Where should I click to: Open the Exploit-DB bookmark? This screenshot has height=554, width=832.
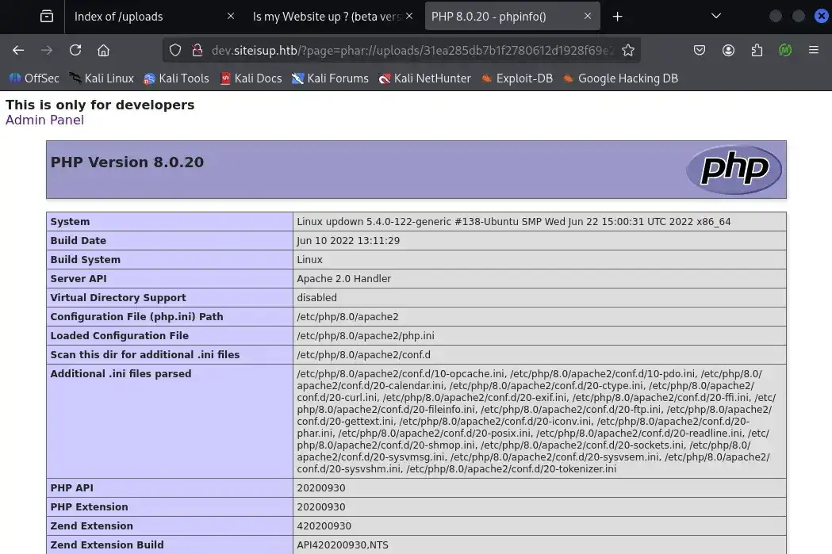[516, 78]
